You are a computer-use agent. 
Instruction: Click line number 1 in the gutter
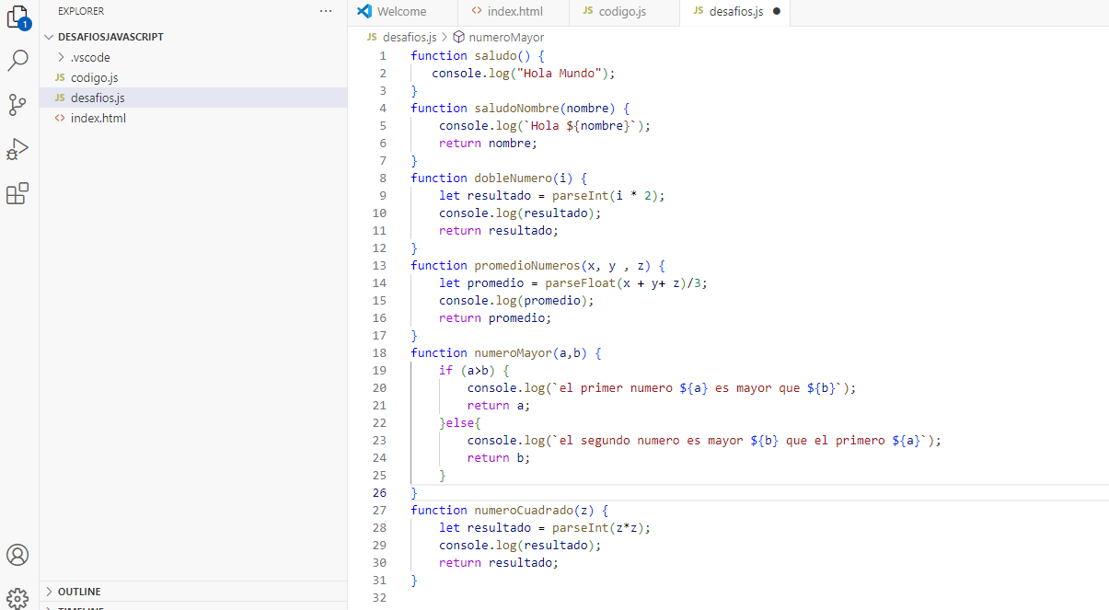tap(383, 55)
